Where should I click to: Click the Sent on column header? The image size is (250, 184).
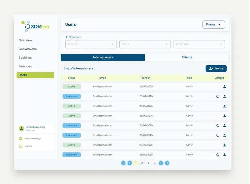146,78
